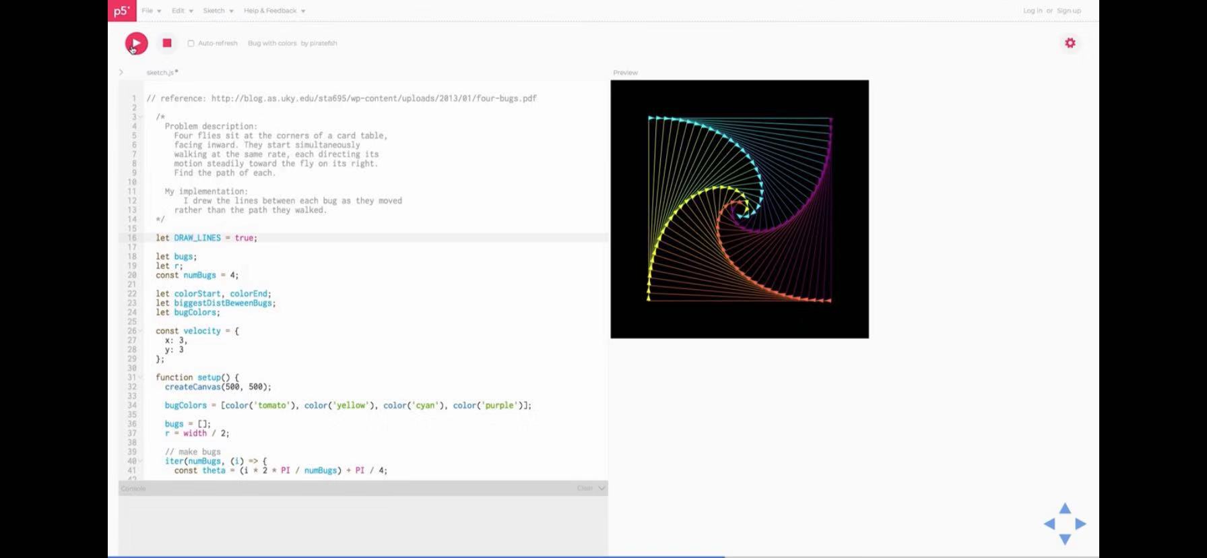Click the blue up arrow

[1065, 508]
